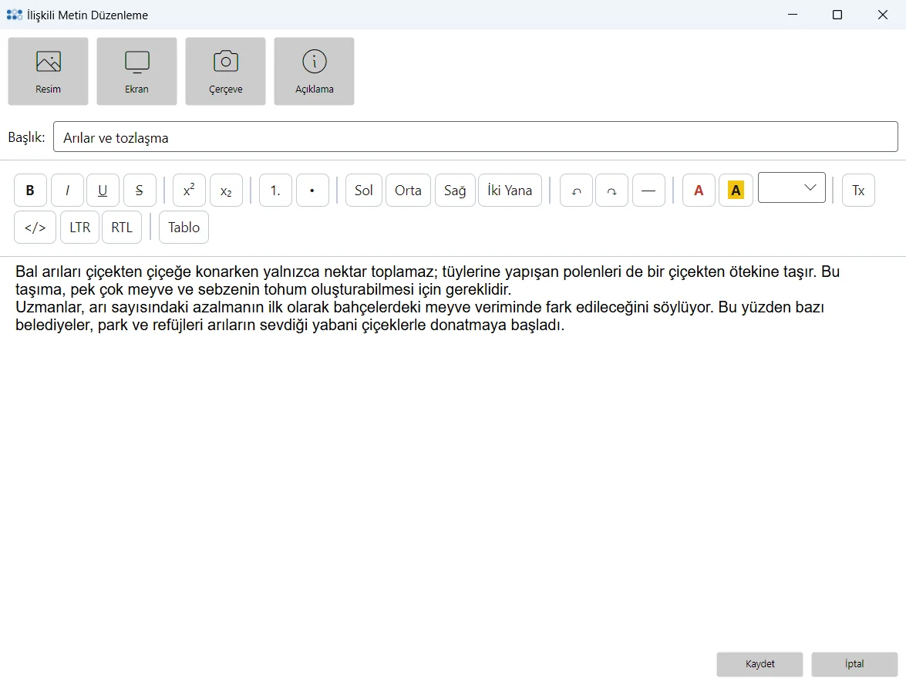Maximize the İlişkili Metin Düzenleme window

[x=837, y=15]
